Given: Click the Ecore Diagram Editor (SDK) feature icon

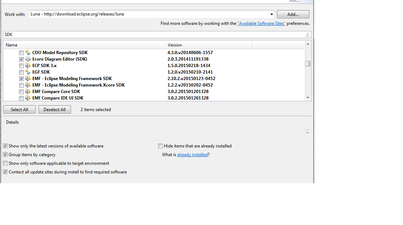Looking at the screenshot, I should coord(28,59).
